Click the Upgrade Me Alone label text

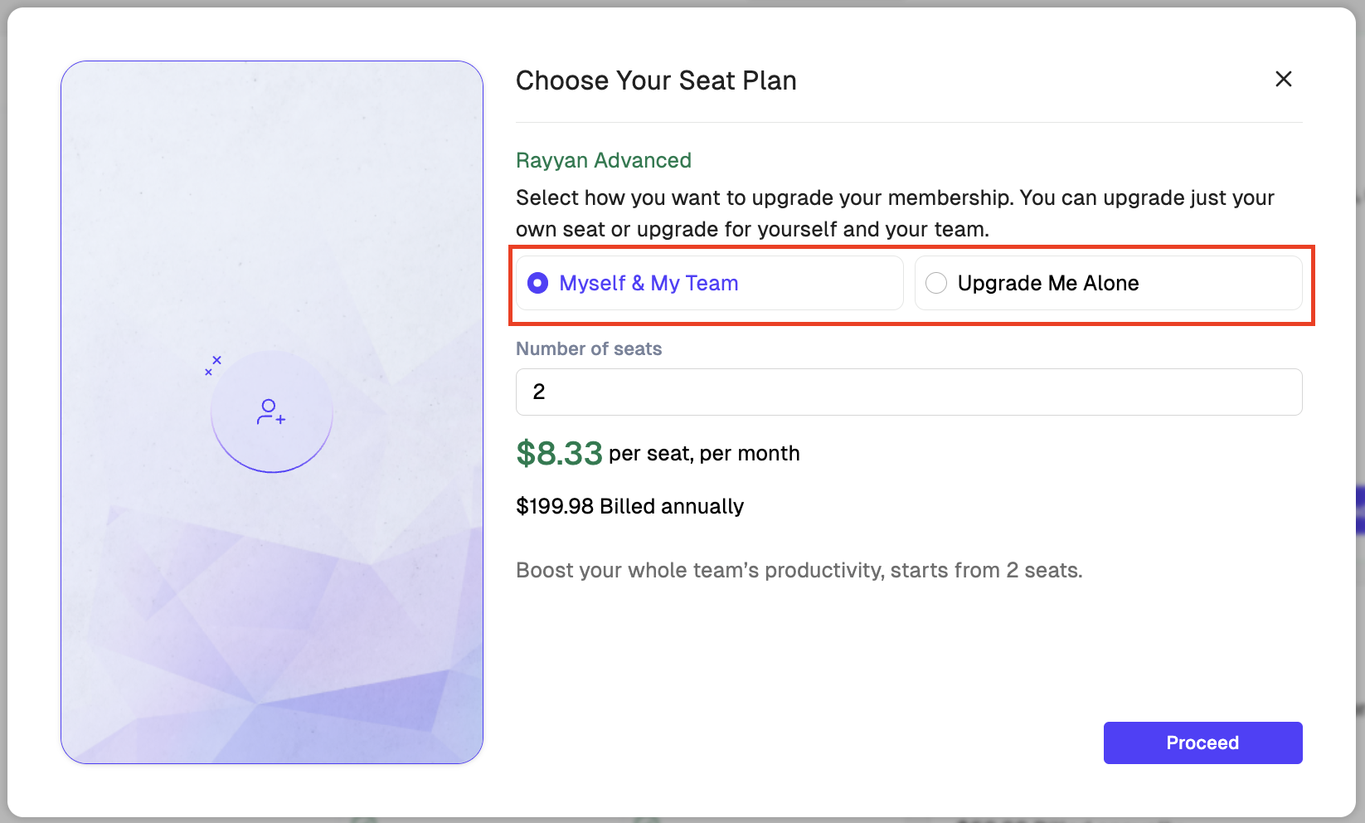click(x=1047, y=283)
